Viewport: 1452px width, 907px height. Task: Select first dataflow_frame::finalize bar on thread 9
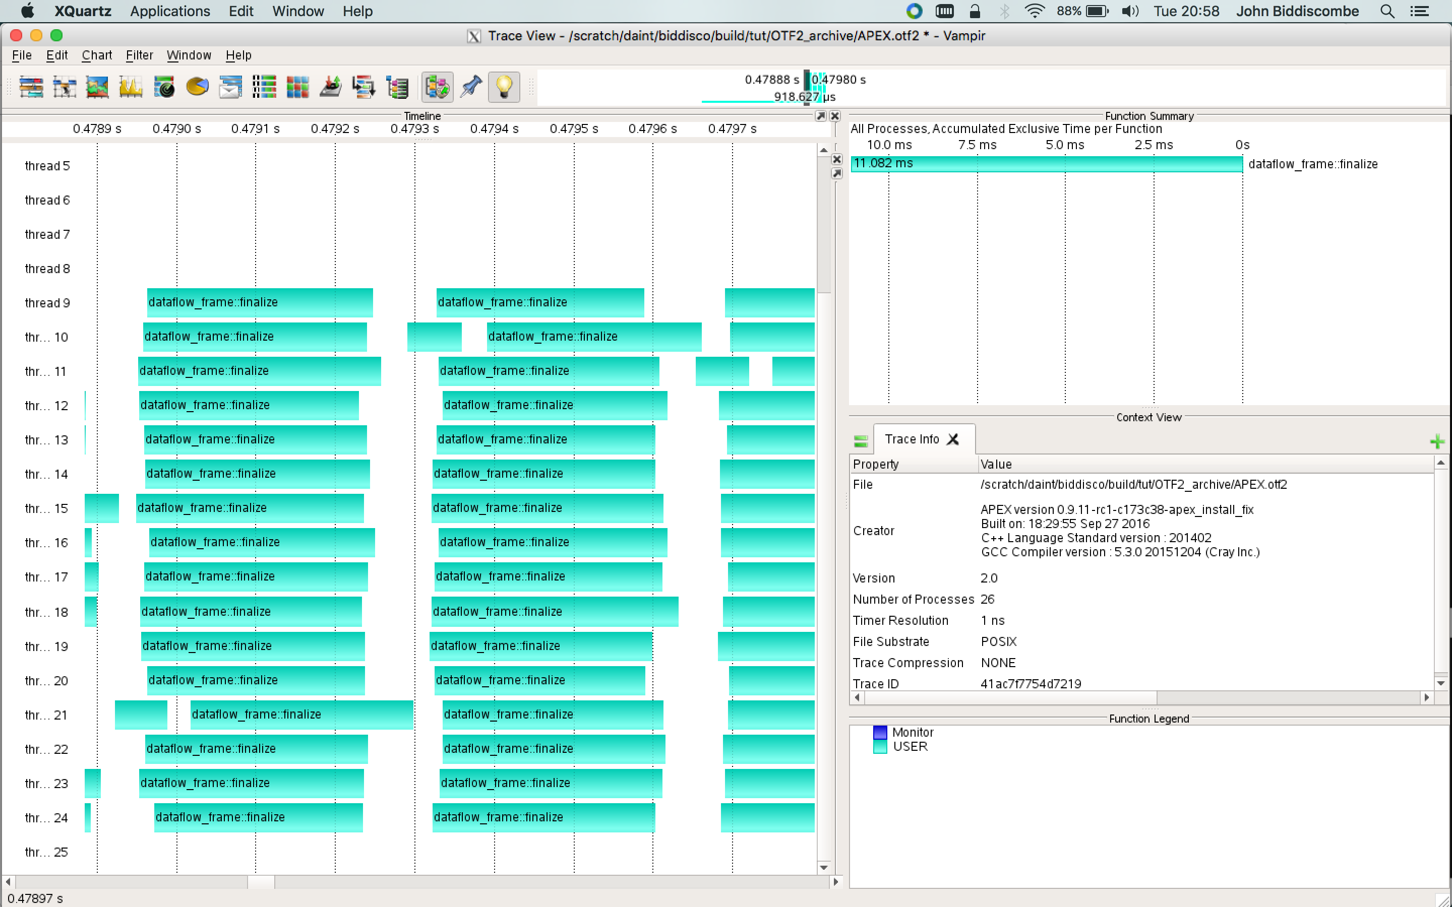(260, 302)
